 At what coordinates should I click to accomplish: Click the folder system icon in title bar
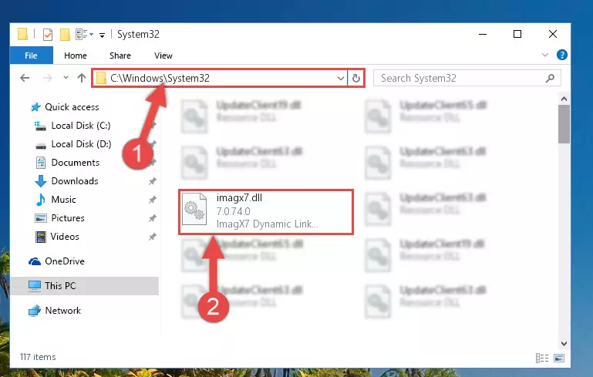tap(22, 35)
